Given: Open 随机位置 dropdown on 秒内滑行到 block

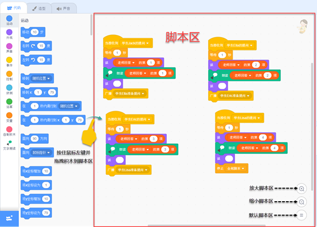Looking at the screenshot, I should pyautogui.click(x=69, y=106).
